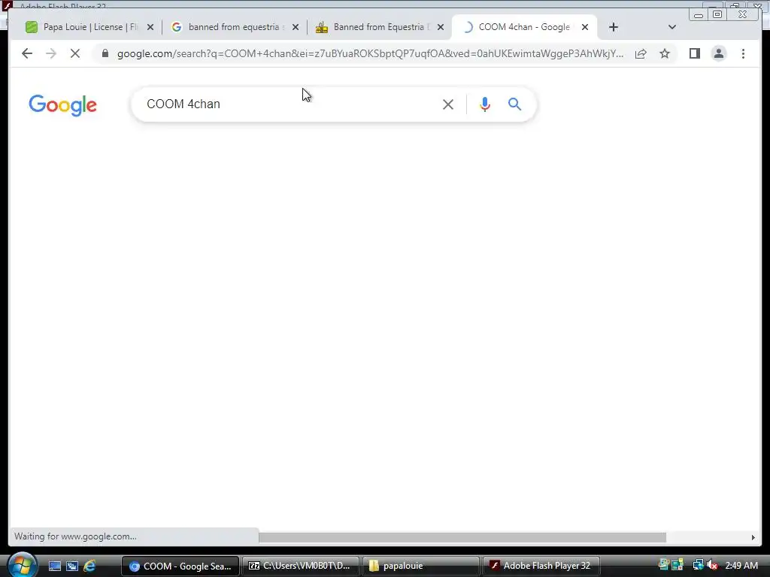Expand the tab search dropdown
The width and height of the screenshot is (770, 577).
pos(672,27)
